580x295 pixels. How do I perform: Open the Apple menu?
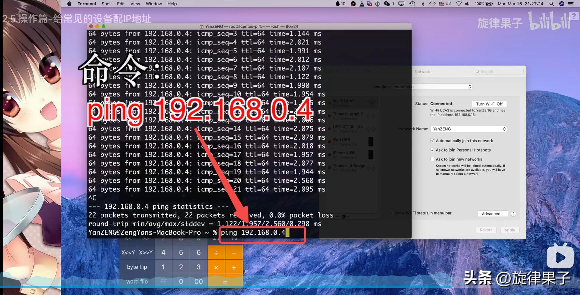coord(69,4)
